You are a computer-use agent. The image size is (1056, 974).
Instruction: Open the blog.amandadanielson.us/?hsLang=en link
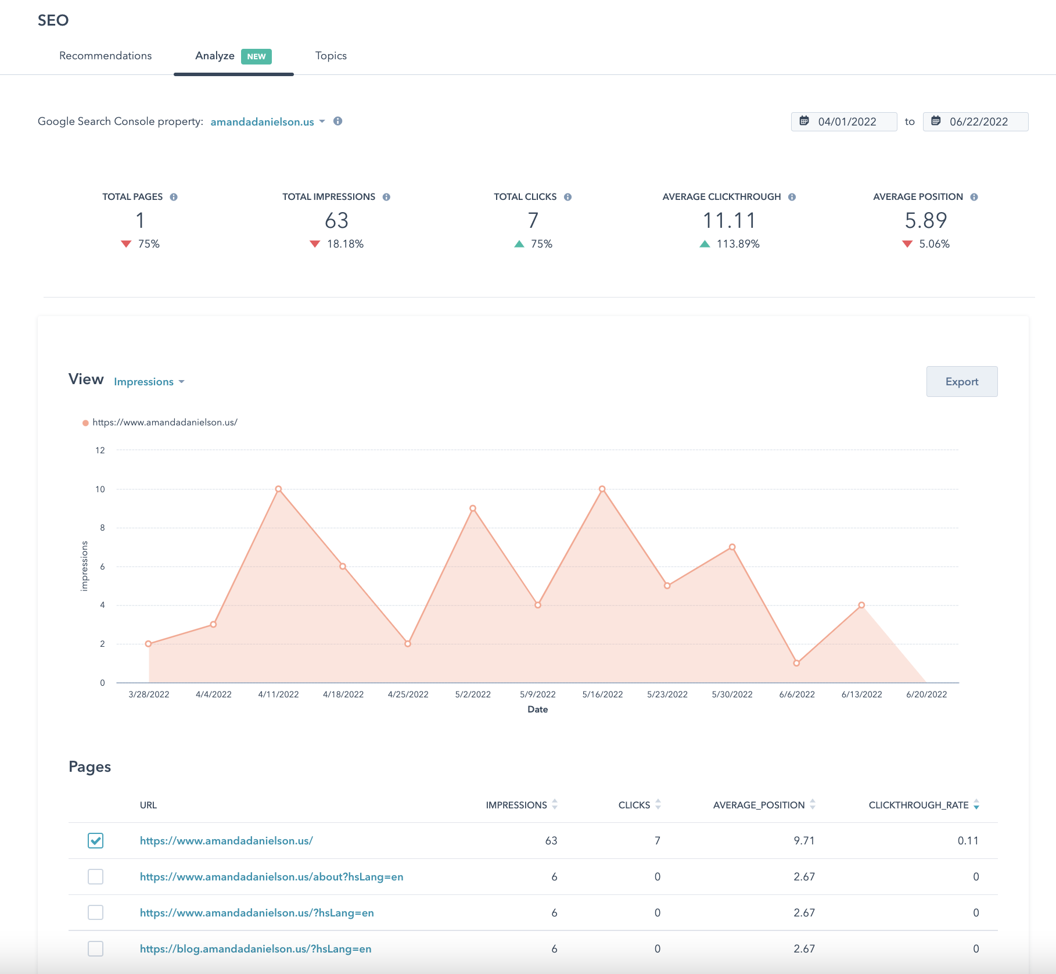(256, 948)
